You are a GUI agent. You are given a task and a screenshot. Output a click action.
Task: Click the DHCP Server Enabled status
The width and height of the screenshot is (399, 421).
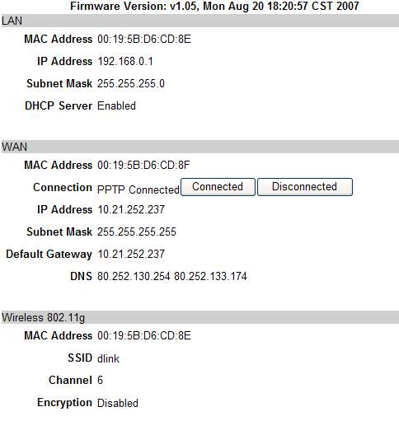(x=116, y=105)
